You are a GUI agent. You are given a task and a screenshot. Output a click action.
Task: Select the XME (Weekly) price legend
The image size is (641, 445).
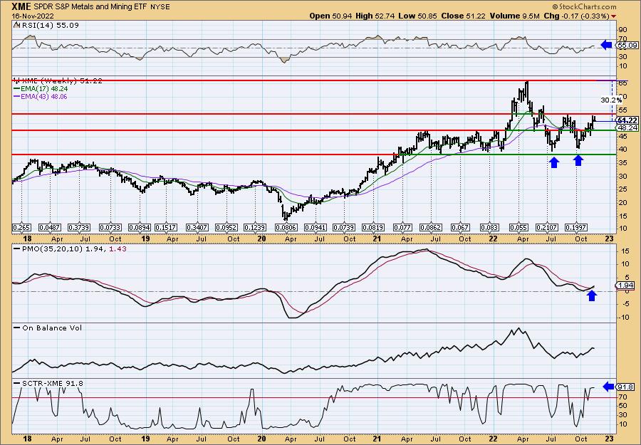(58, 81)
